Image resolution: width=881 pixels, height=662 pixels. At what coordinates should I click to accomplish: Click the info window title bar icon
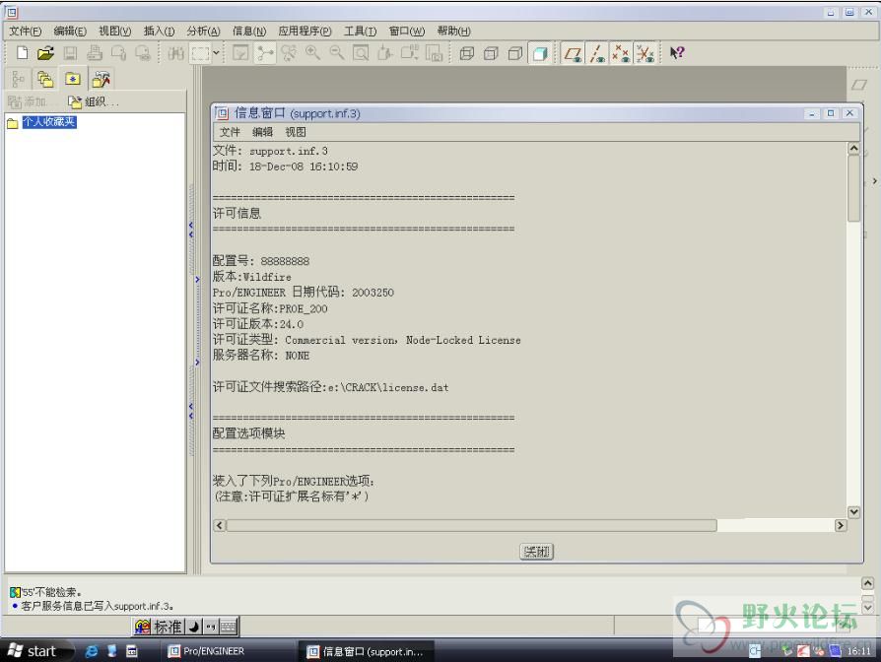pyautogui.click(x=223, y=113)
